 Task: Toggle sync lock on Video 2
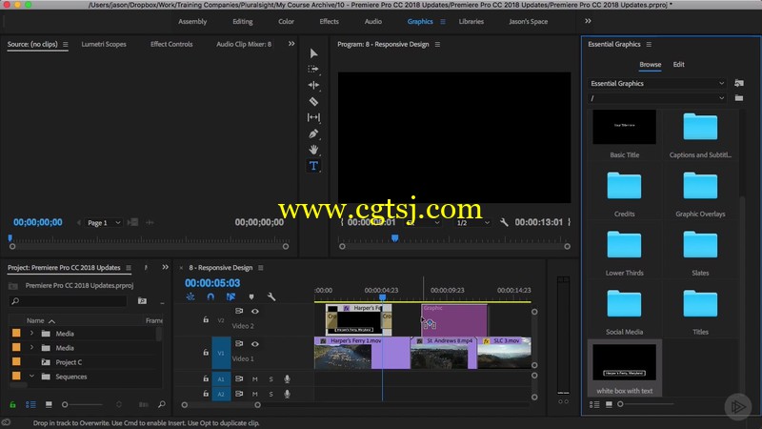click(x=239, y=311)
